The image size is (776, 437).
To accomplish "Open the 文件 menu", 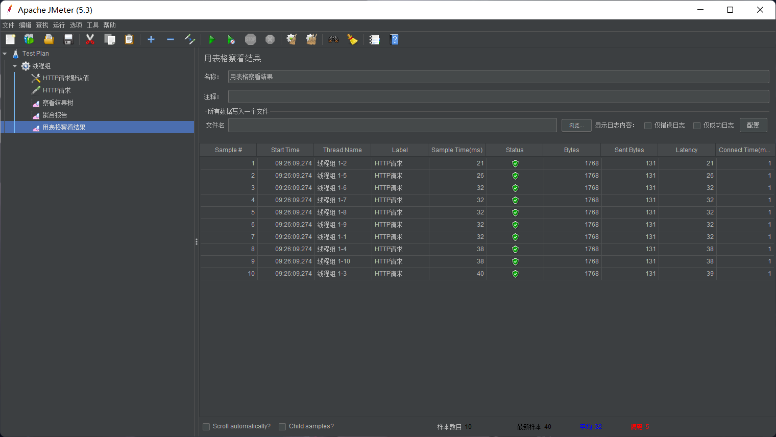I will [x=9, y=25].
